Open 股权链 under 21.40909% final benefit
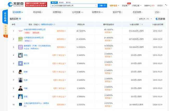The image size is (169, 111). pyautogui.click(x=108, y=41)
